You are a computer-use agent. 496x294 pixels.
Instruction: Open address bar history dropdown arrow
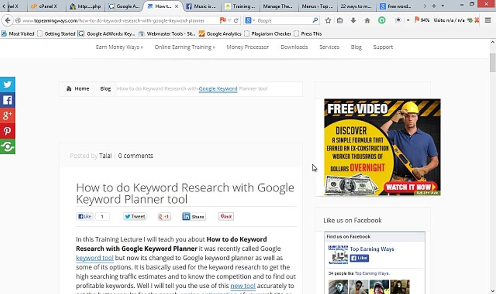coord(230,20)
